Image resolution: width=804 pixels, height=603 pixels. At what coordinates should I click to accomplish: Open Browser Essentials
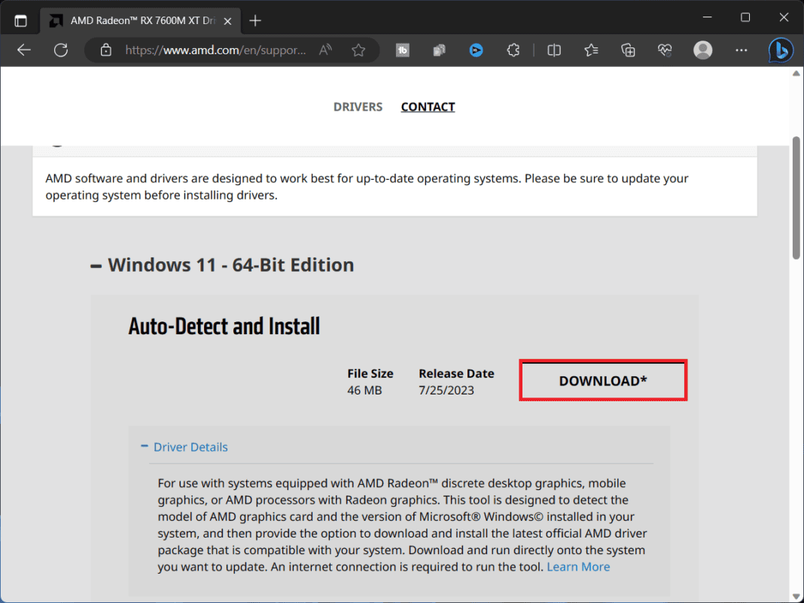point(665,50)
